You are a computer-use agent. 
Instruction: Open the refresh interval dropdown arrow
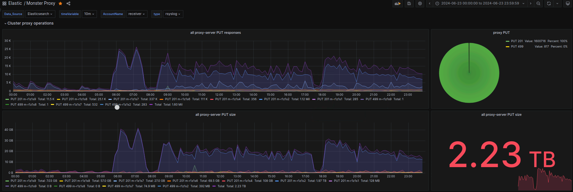click(x=557, y=4)
